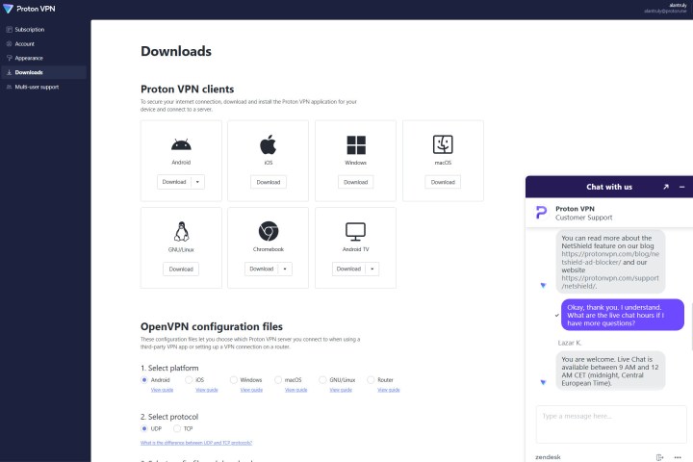Click the Chromebook Chrome icon
The image size is (693, 462).
click(269, 232)
